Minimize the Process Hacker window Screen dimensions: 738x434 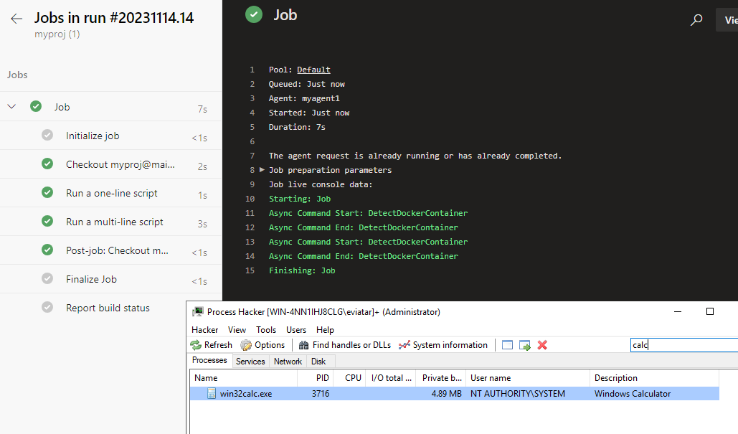(678, 311)
